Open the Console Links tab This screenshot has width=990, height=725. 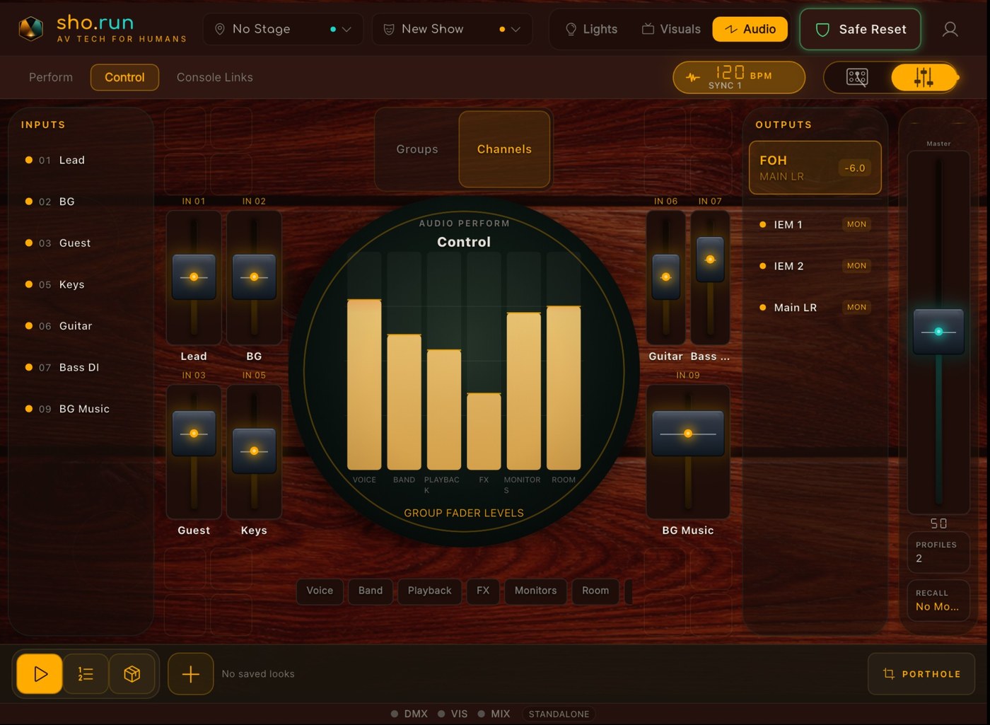(214, 77)
